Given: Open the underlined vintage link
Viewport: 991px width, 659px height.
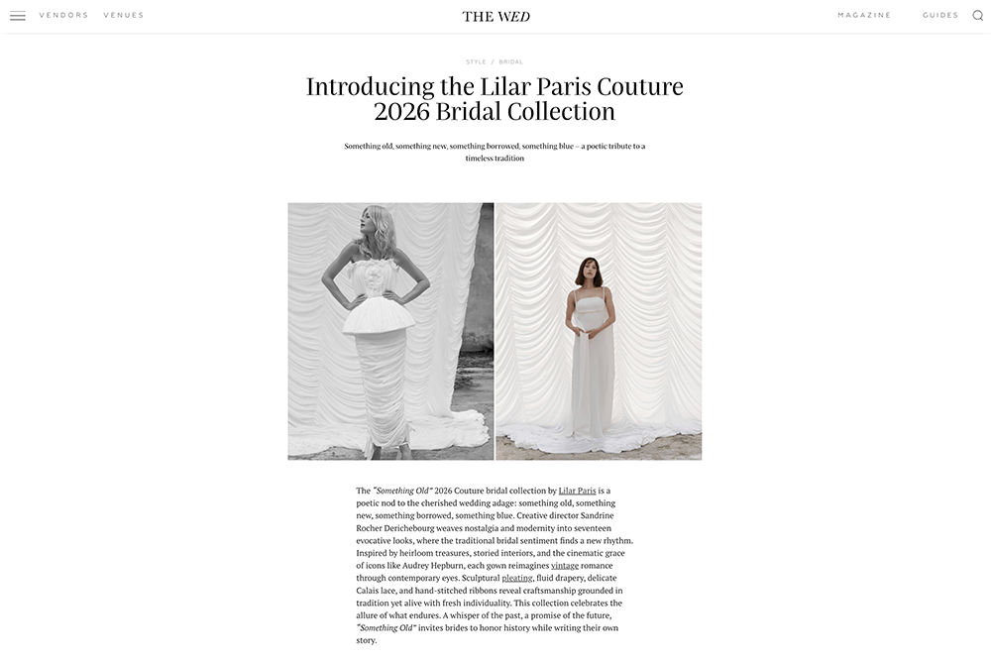Looking at the screenshot, I should pyautogui.click(x=565, y=566).
